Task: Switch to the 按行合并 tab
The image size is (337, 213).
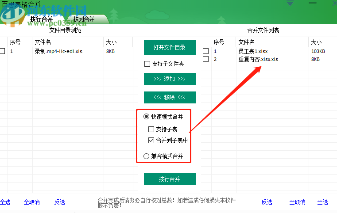Action: pyautogui.click(x=41, y=19)
